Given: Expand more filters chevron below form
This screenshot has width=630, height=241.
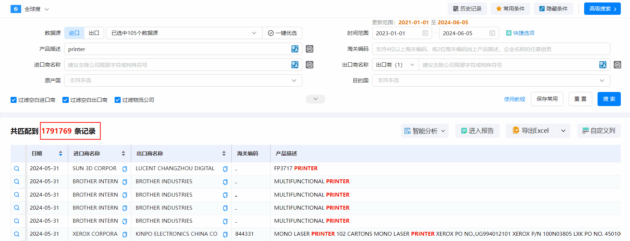Looking at the screenshot, I should [x=315, y=99].
